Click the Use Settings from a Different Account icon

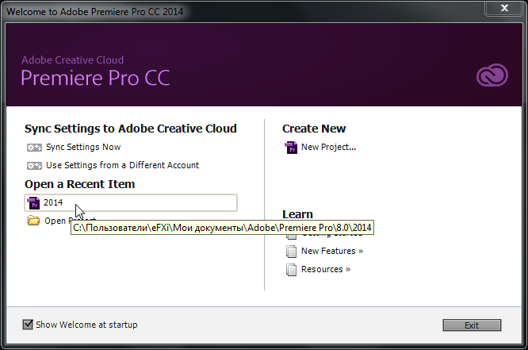click(34, 166)
